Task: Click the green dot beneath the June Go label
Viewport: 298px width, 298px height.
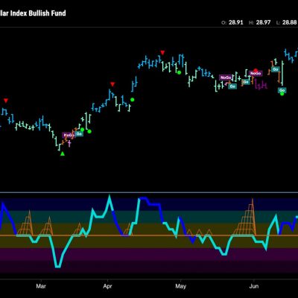Action: point(282,94)
